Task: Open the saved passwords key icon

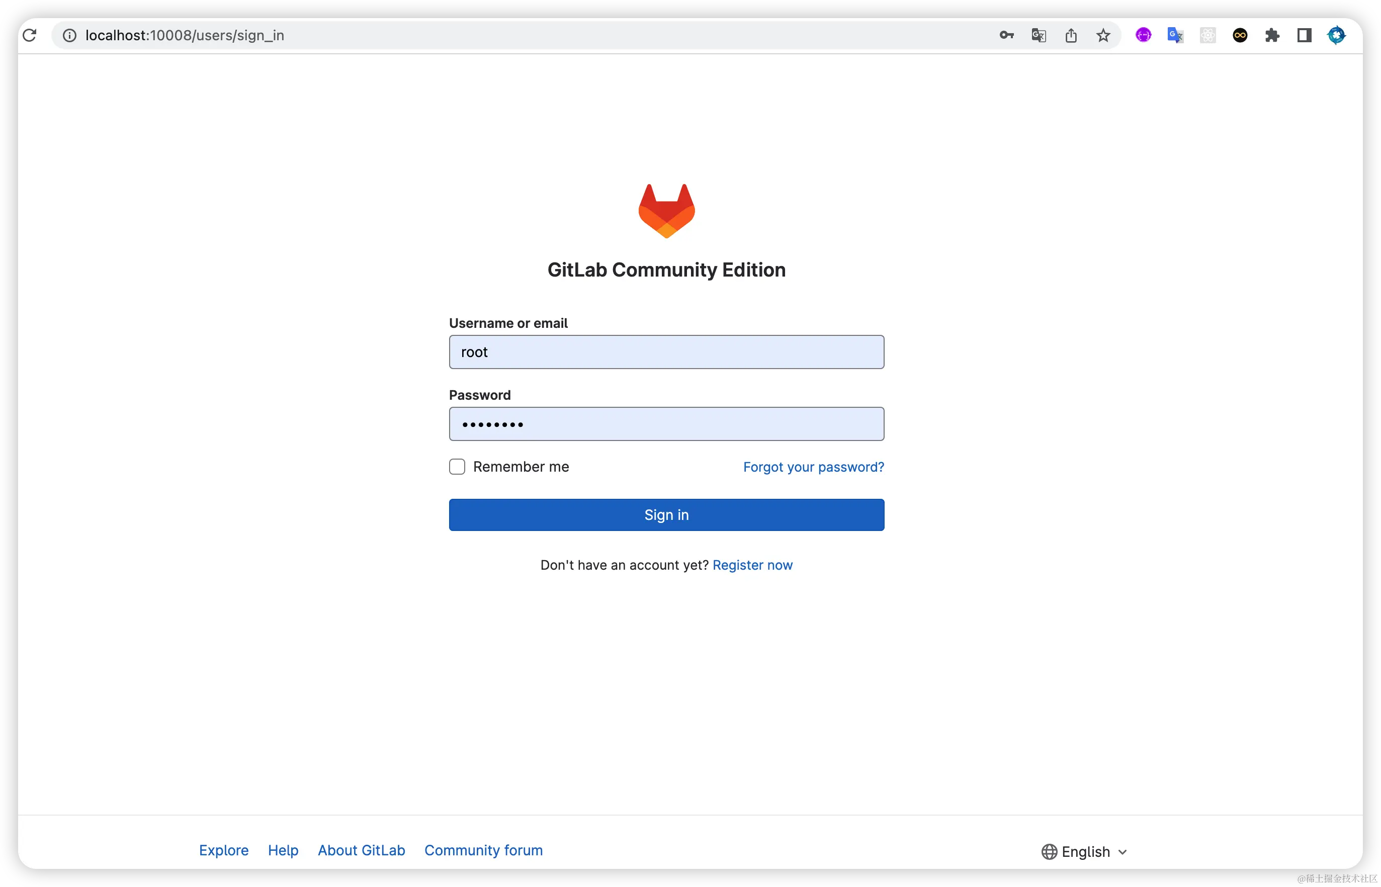Action: coord(1006,35)
